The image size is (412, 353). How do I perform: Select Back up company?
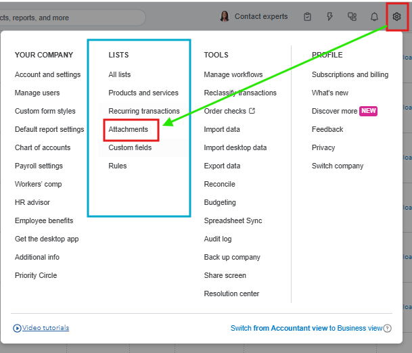coord(232,257)
